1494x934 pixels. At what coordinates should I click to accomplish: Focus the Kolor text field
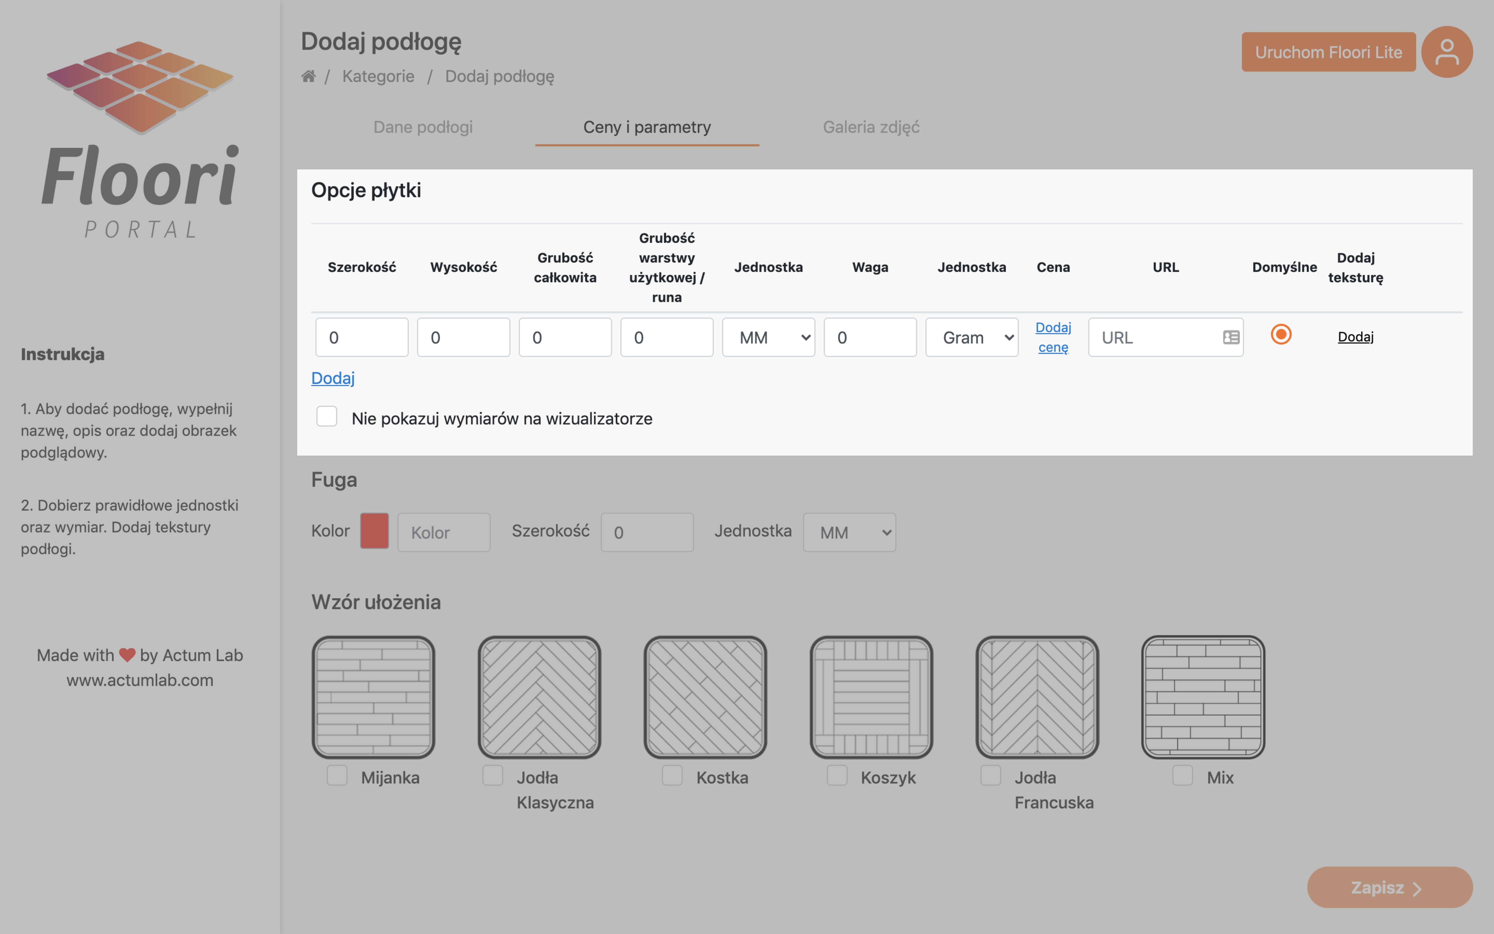coord(444,532)
